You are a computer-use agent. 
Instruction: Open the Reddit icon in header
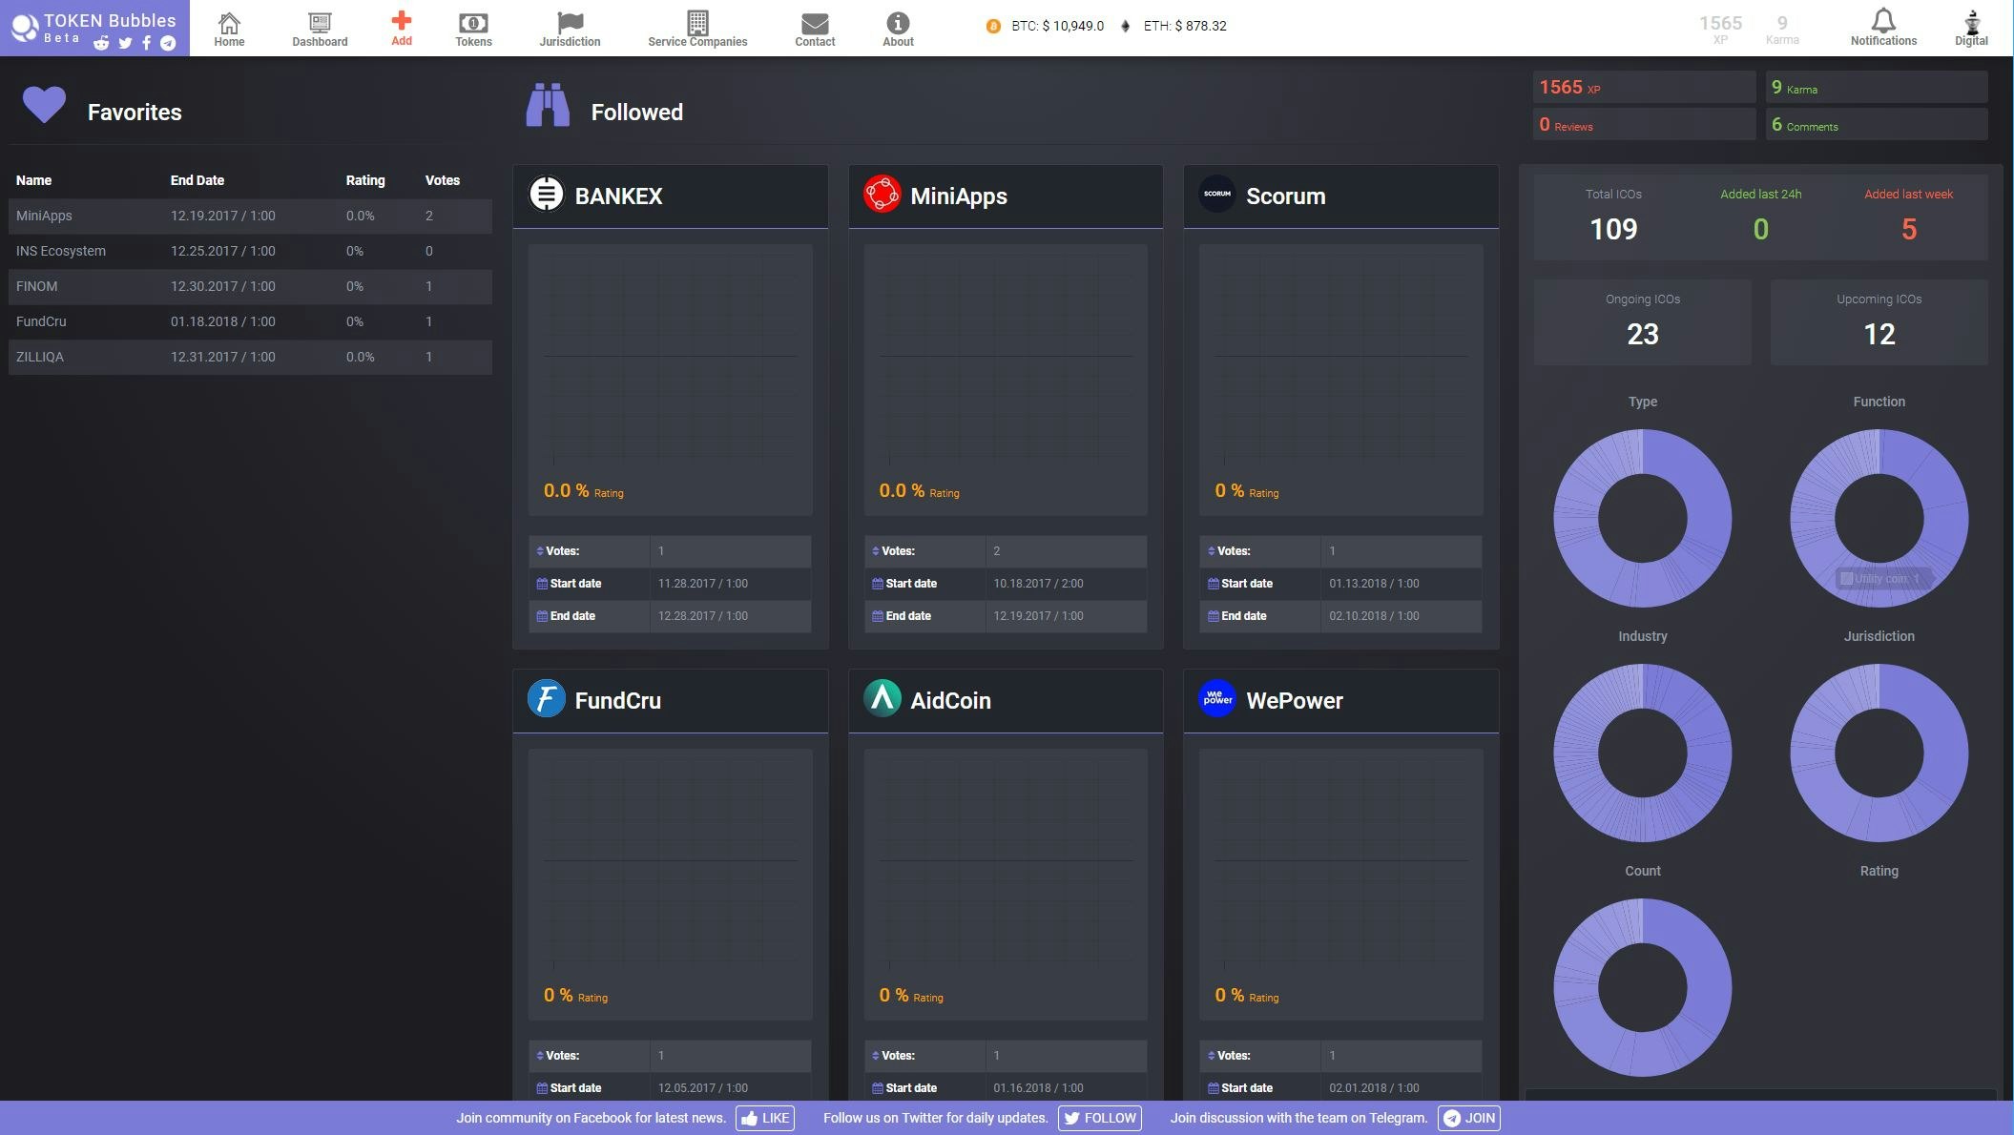[101, 43]
